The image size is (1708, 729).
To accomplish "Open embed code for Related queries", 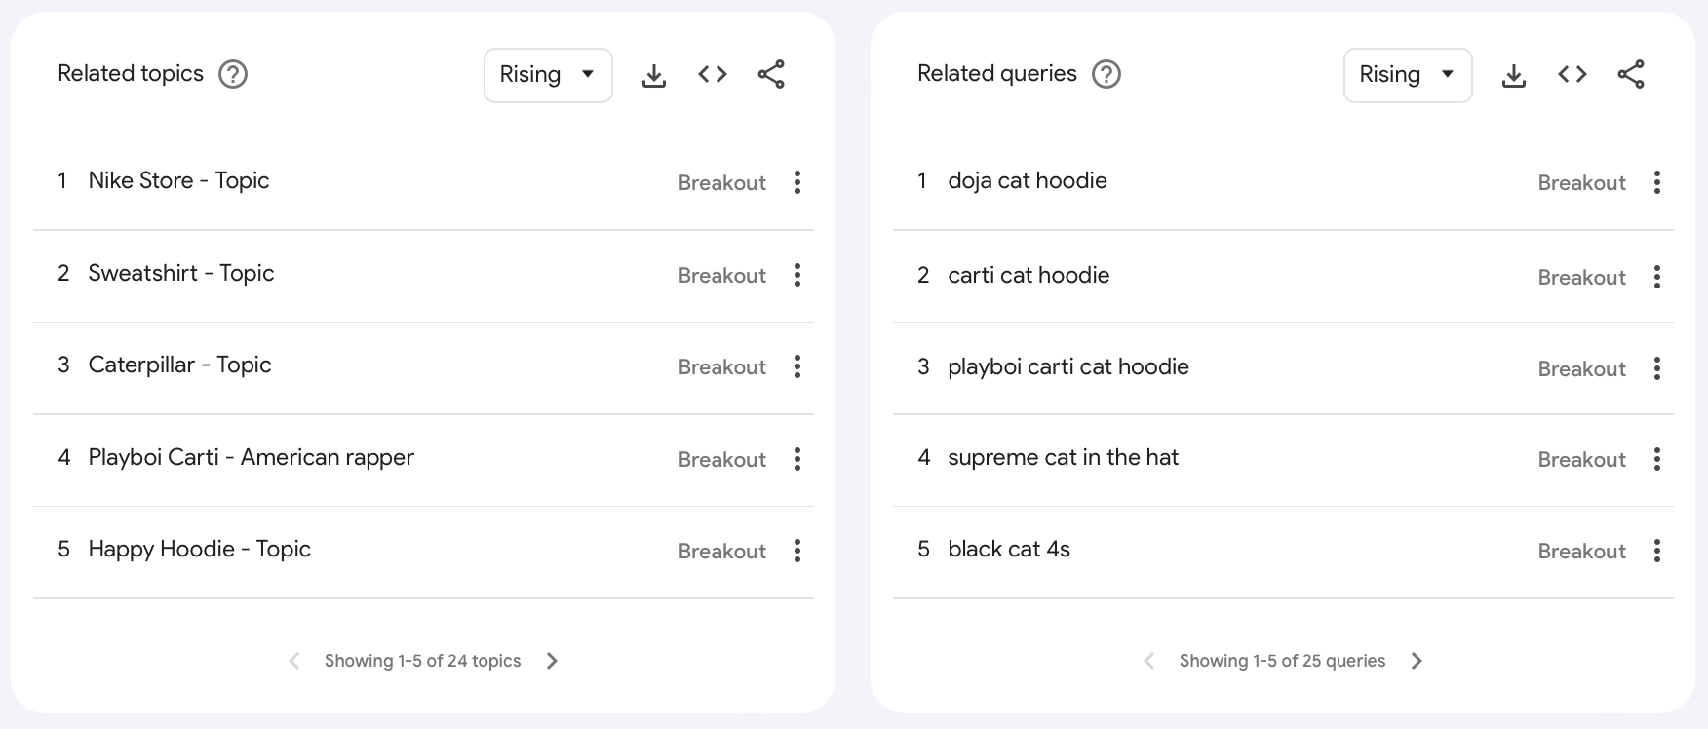I will coord(1572,75).
